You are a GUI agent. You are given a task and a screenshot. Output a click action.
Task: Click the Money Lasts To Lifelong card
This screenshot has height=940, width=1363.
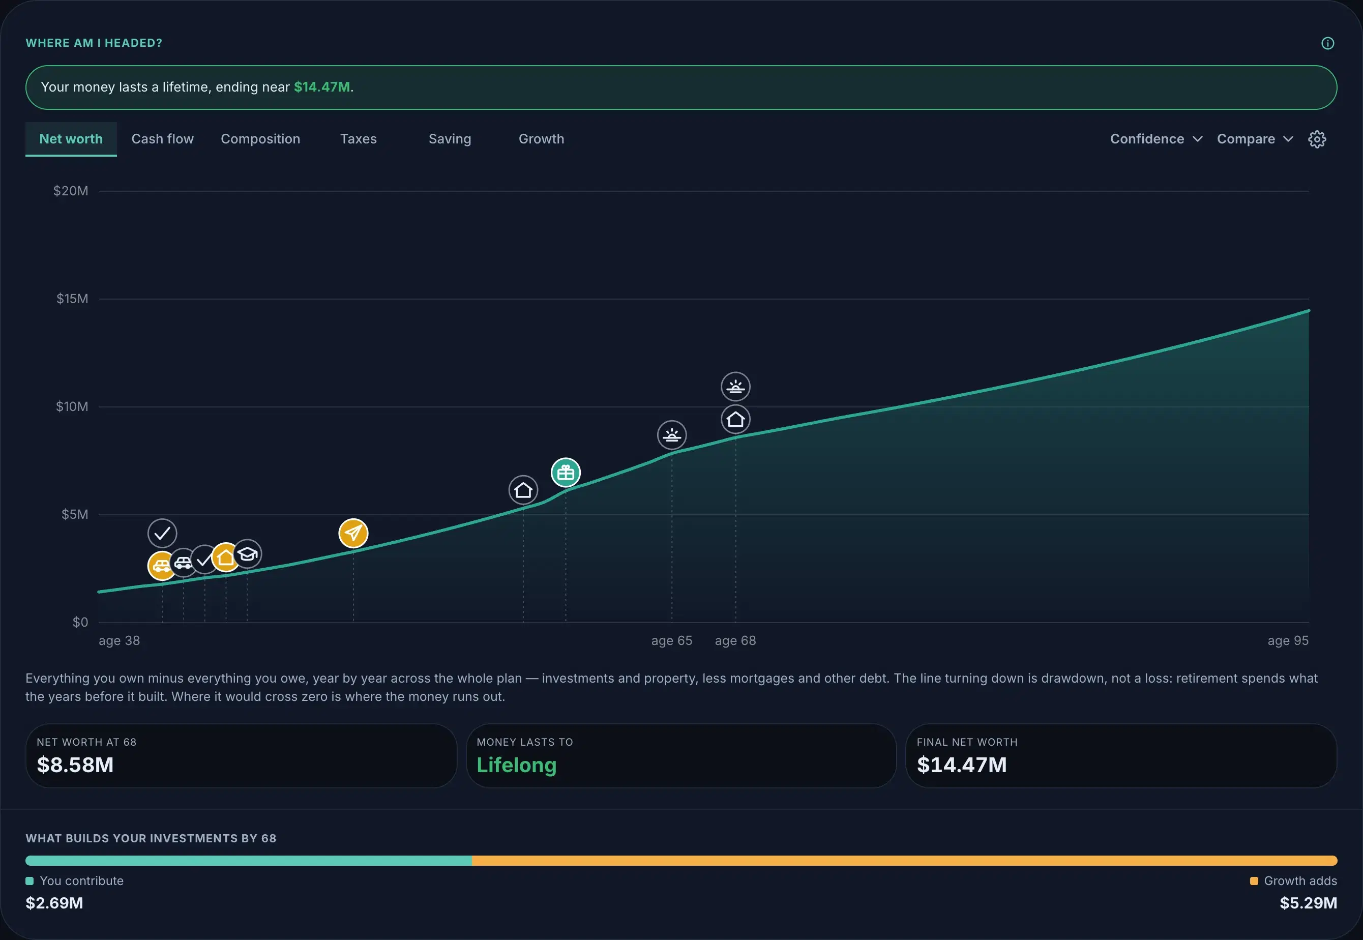pos(681,756)
